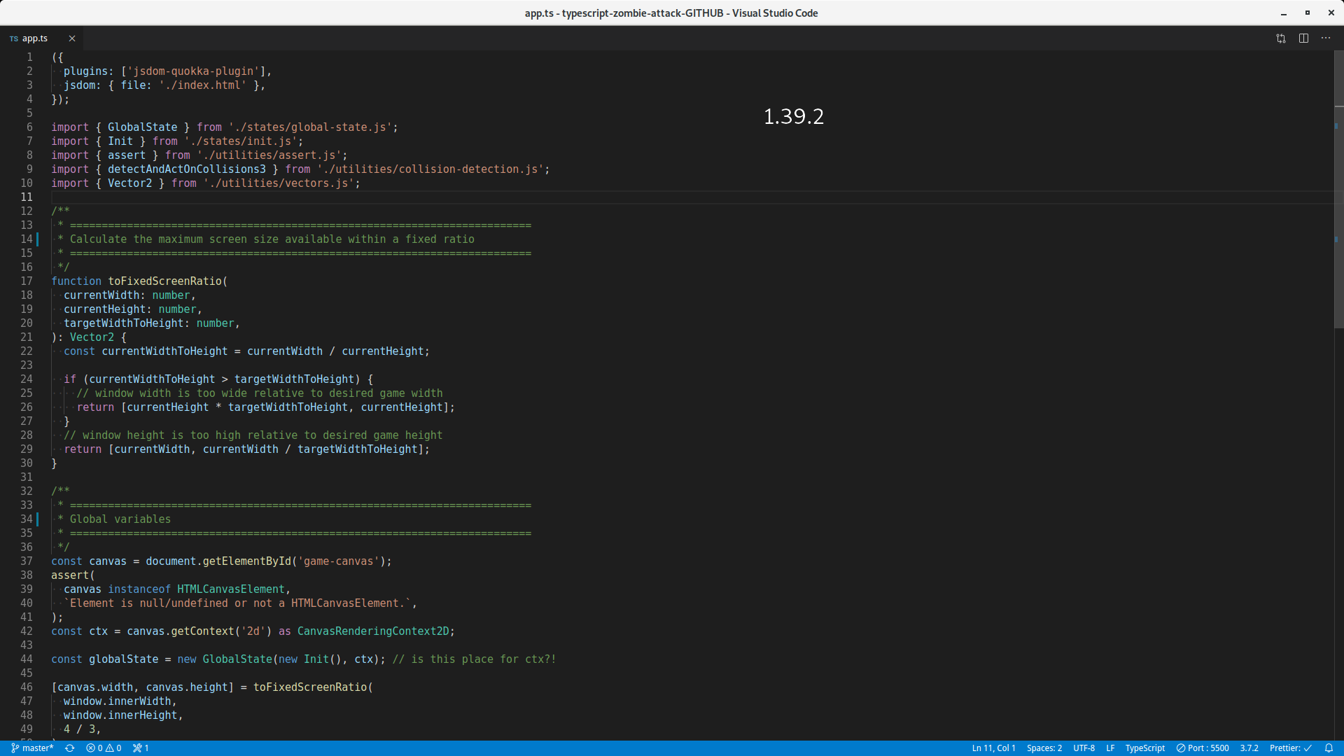Click CanvasRenderingContext2D on line 42
Screen dimensions: 1344x756
coord(373,631)
